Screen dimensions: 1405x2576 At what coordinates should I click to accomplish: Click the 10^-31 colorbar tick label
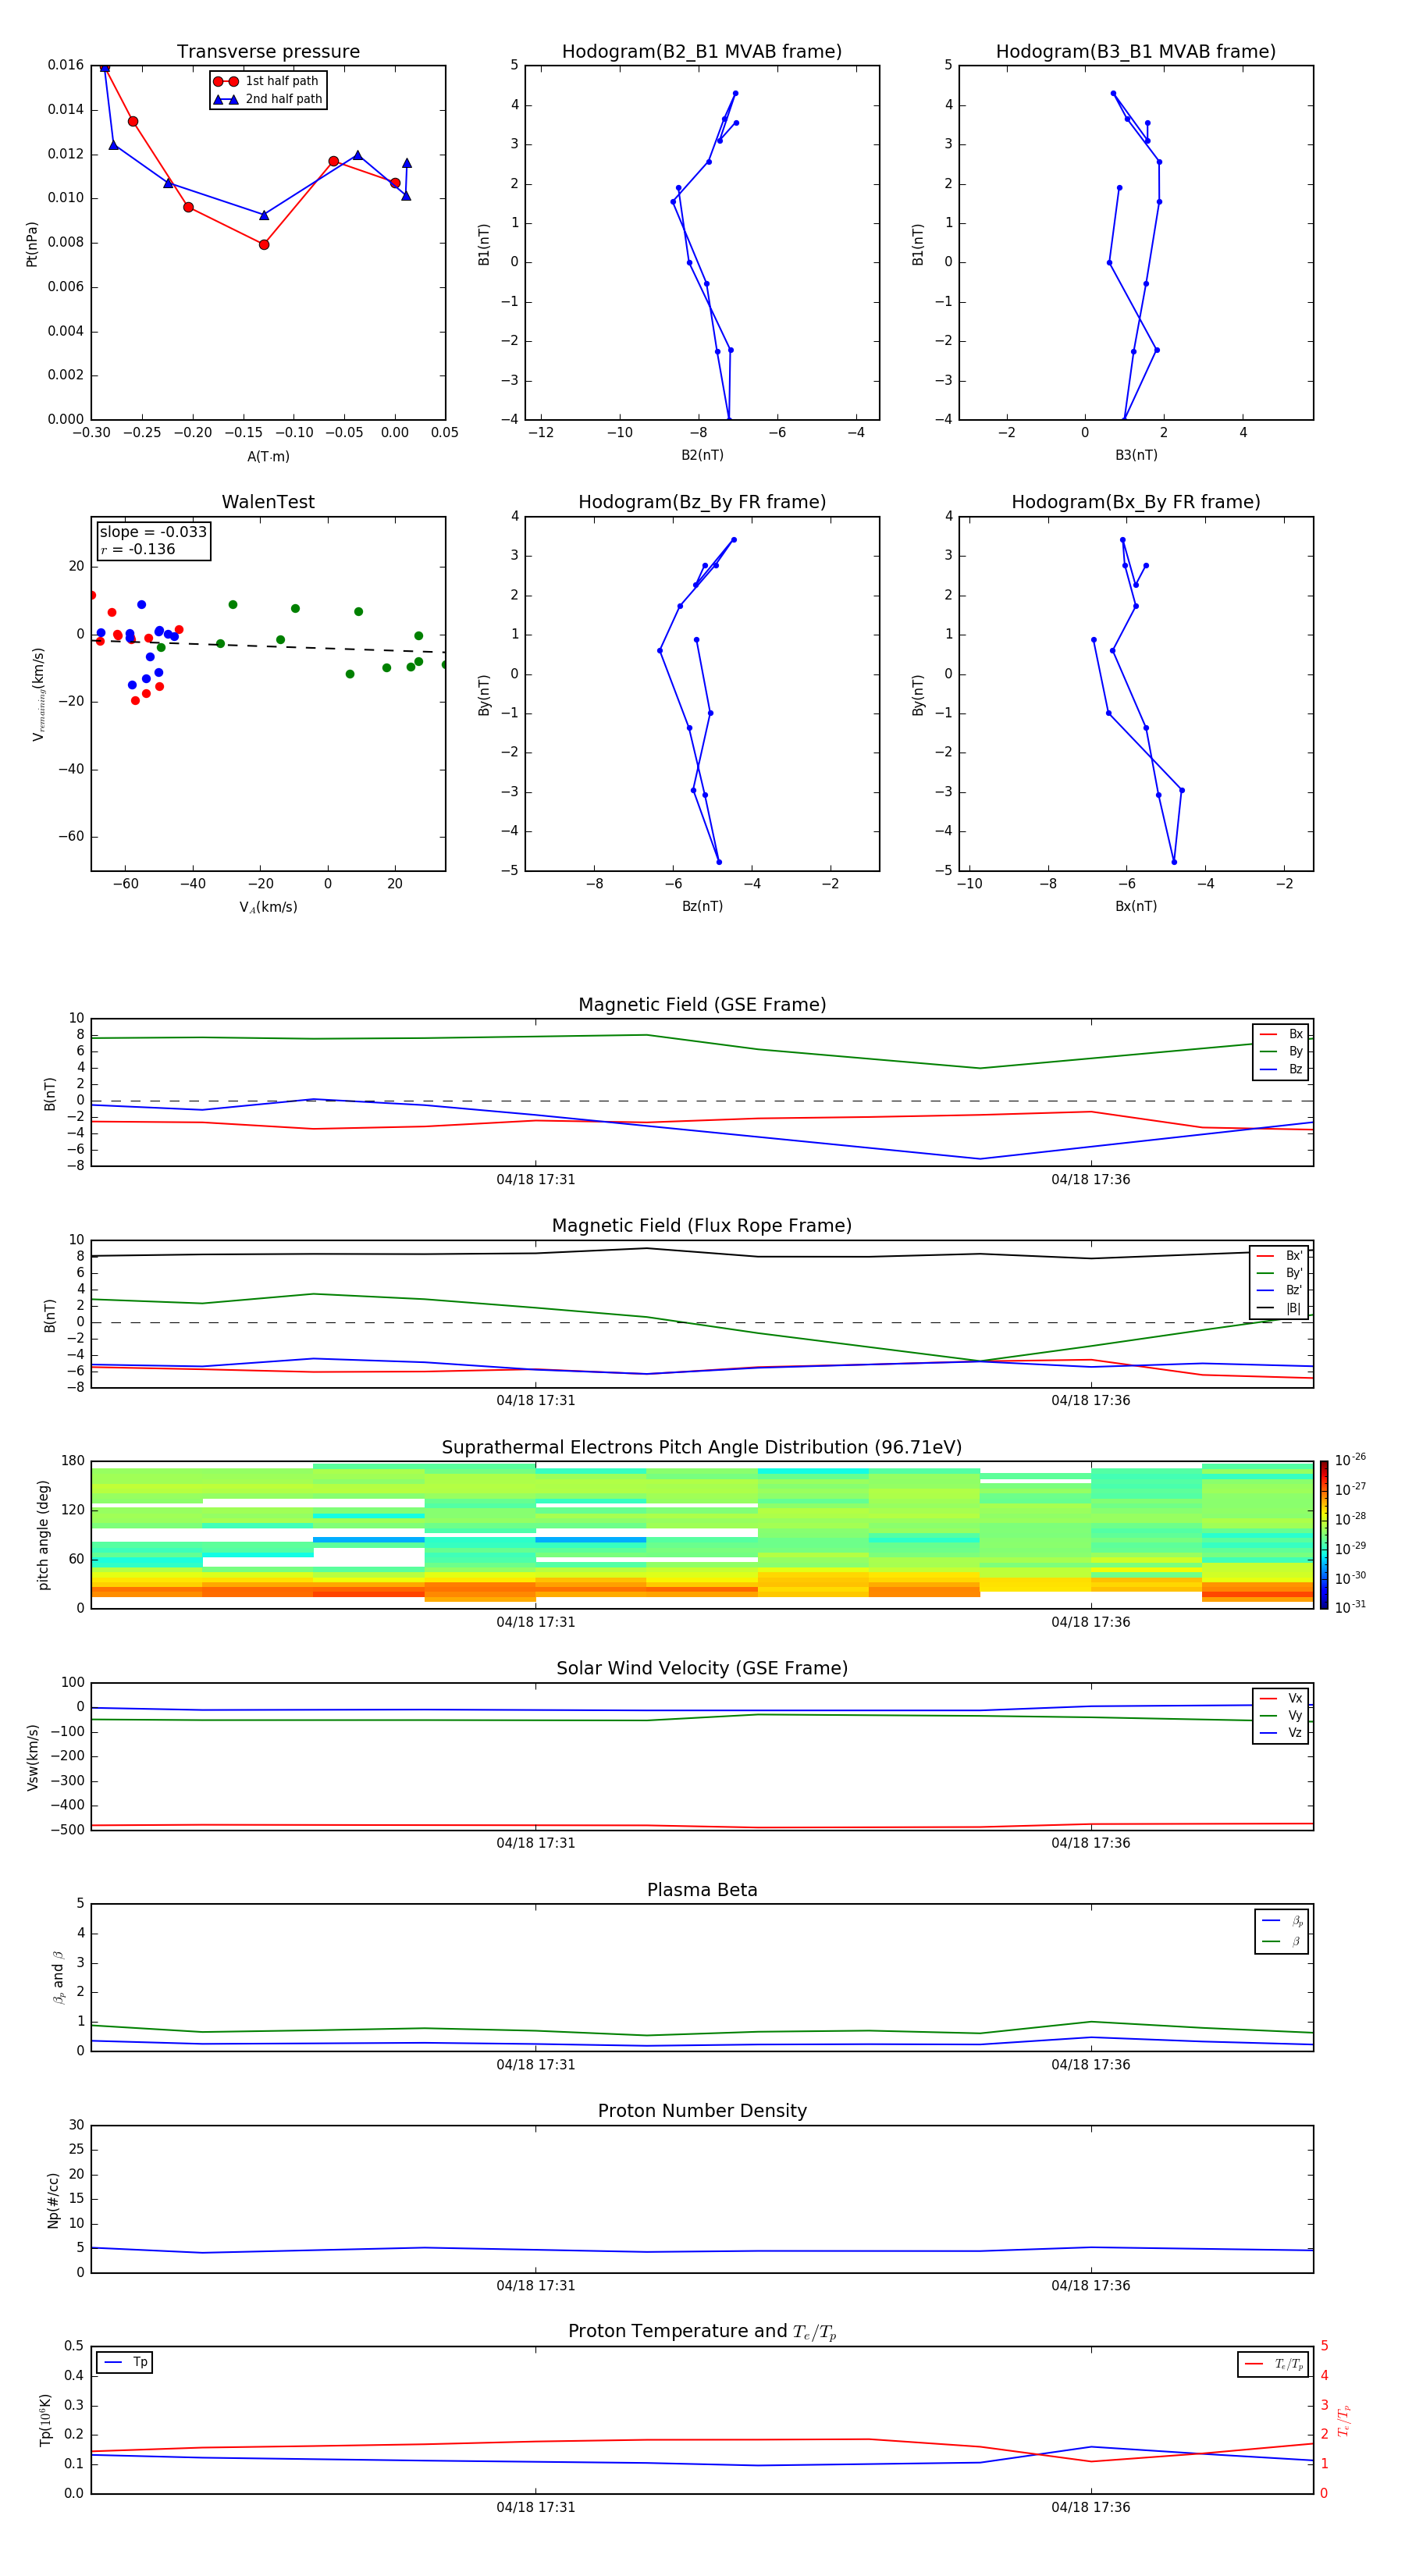(x=1350, y=1607)
